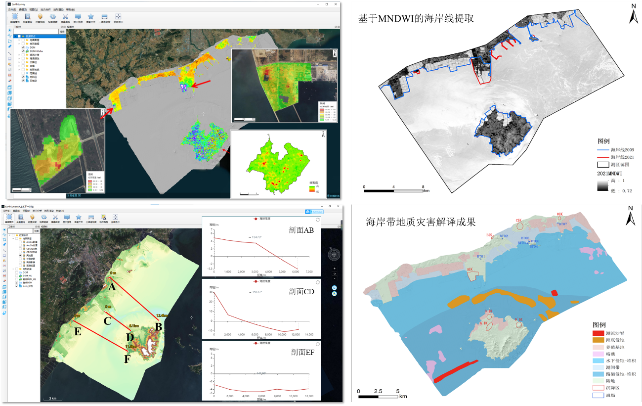Image resolution: width=642 pixels, height=406 pixels.
Task: Click scissors screen capture icon in lower window
Action: click(x=55, y=218)
